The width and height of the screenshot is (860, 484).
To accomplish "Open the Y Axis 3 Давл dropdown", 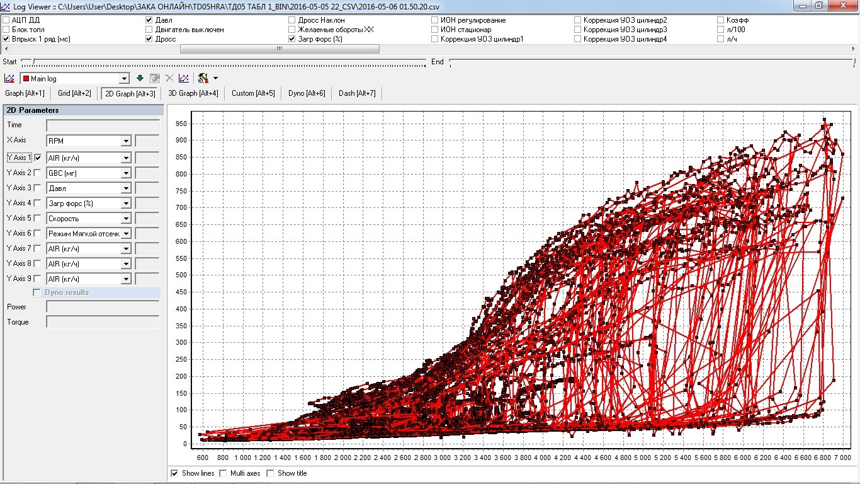I will [126, 188].
